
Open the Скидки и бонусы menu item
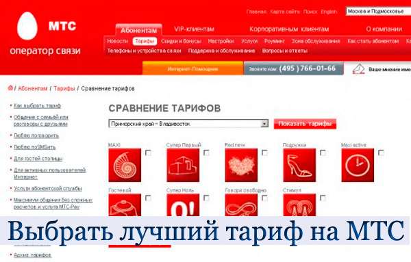[181, 41]
